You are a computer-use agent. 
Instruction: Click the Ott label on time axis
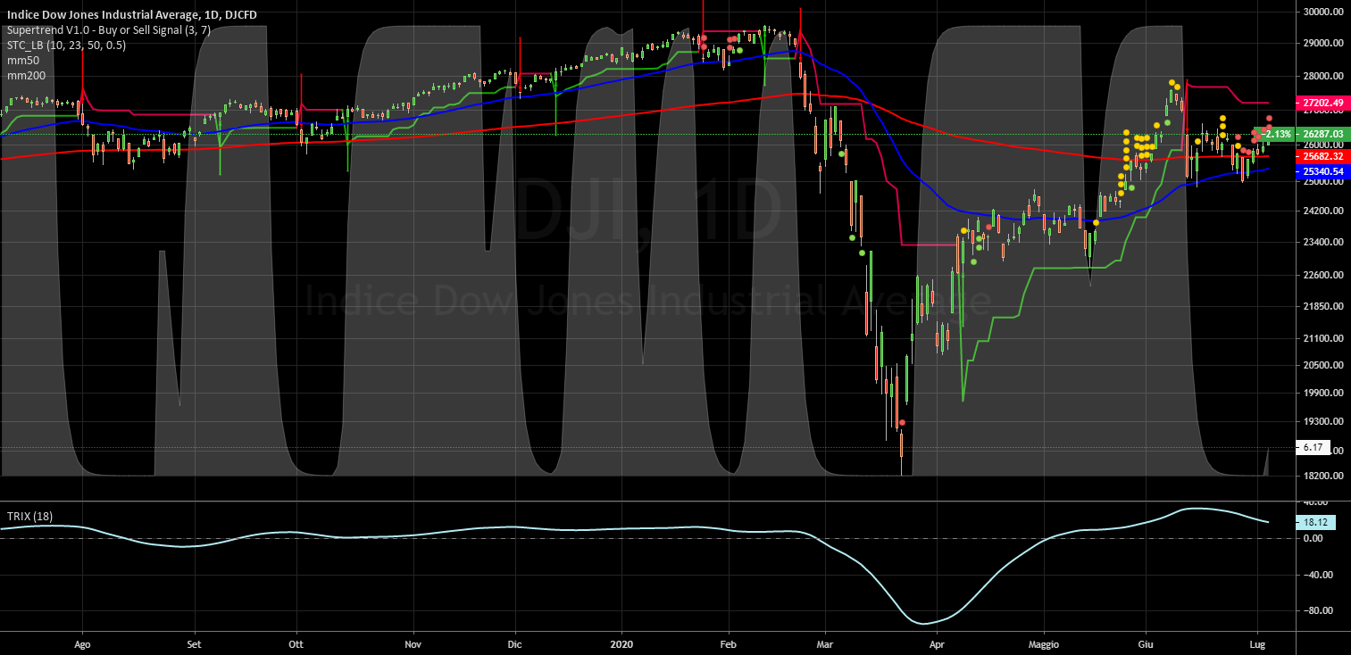(x=297, y=643)
